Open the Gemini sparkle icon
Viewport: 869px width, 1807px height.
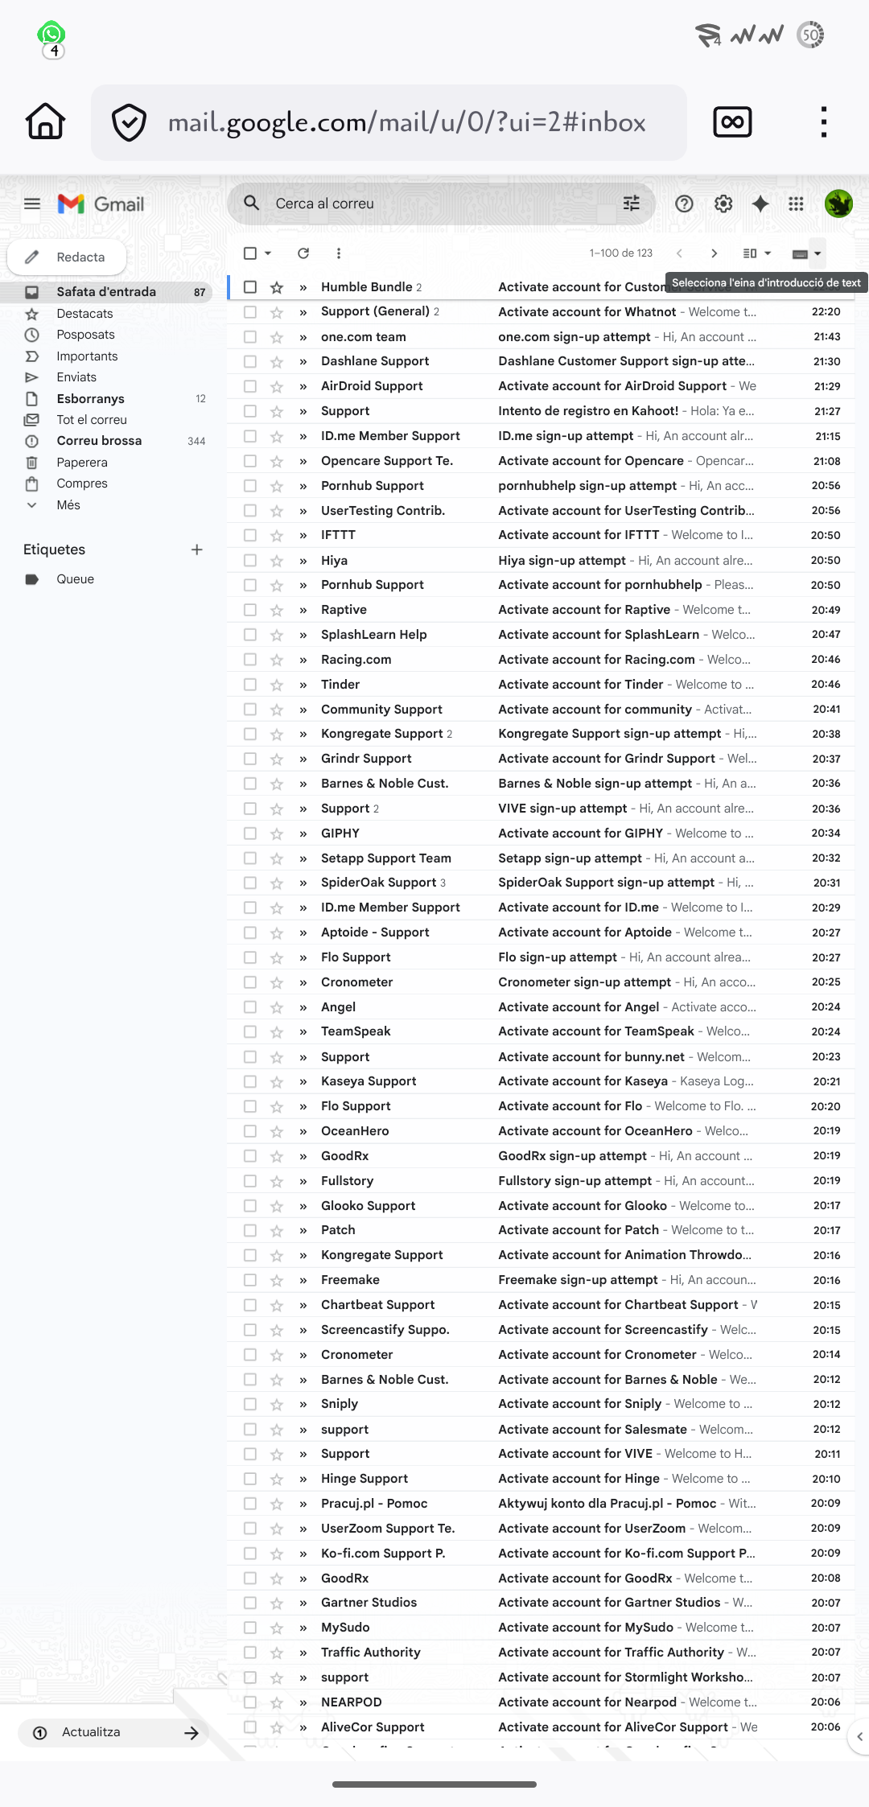(760, 204)
